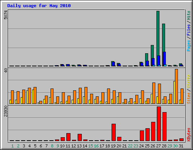Click day 31 on the x-axis
This screenshot has width=193, height=150.
[x=181, y=146]
